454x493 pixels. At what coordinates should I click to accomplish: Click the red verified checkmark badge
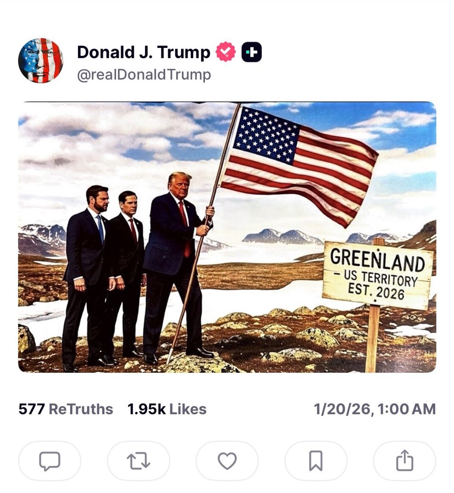[x=225, y=52]
